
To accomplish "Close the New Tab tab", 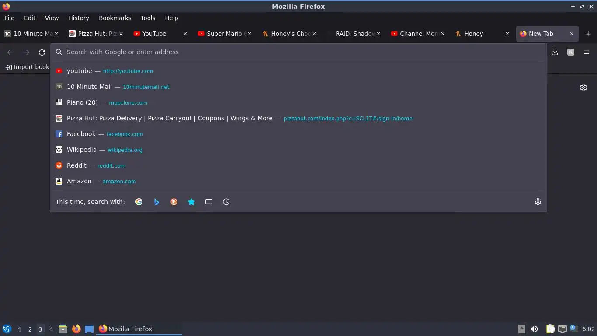I will pos(571,34).
